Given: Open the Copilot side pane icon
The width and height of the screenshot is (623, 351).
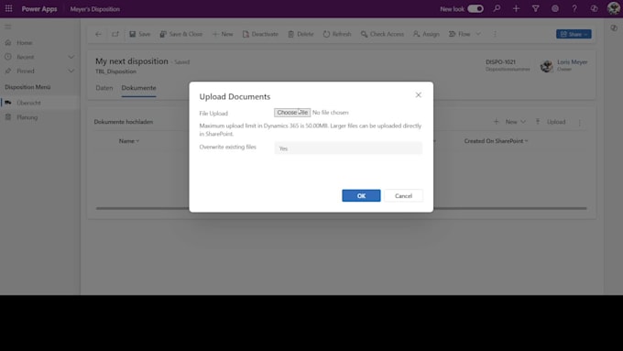Looking at the screenshot, I should pos(614,27).
